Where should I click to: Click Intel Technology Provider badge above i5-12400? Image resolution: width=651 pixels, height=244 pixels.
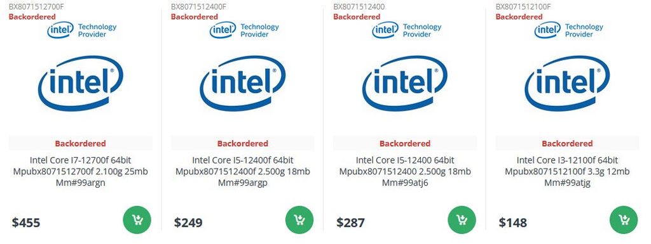(406, 30)
